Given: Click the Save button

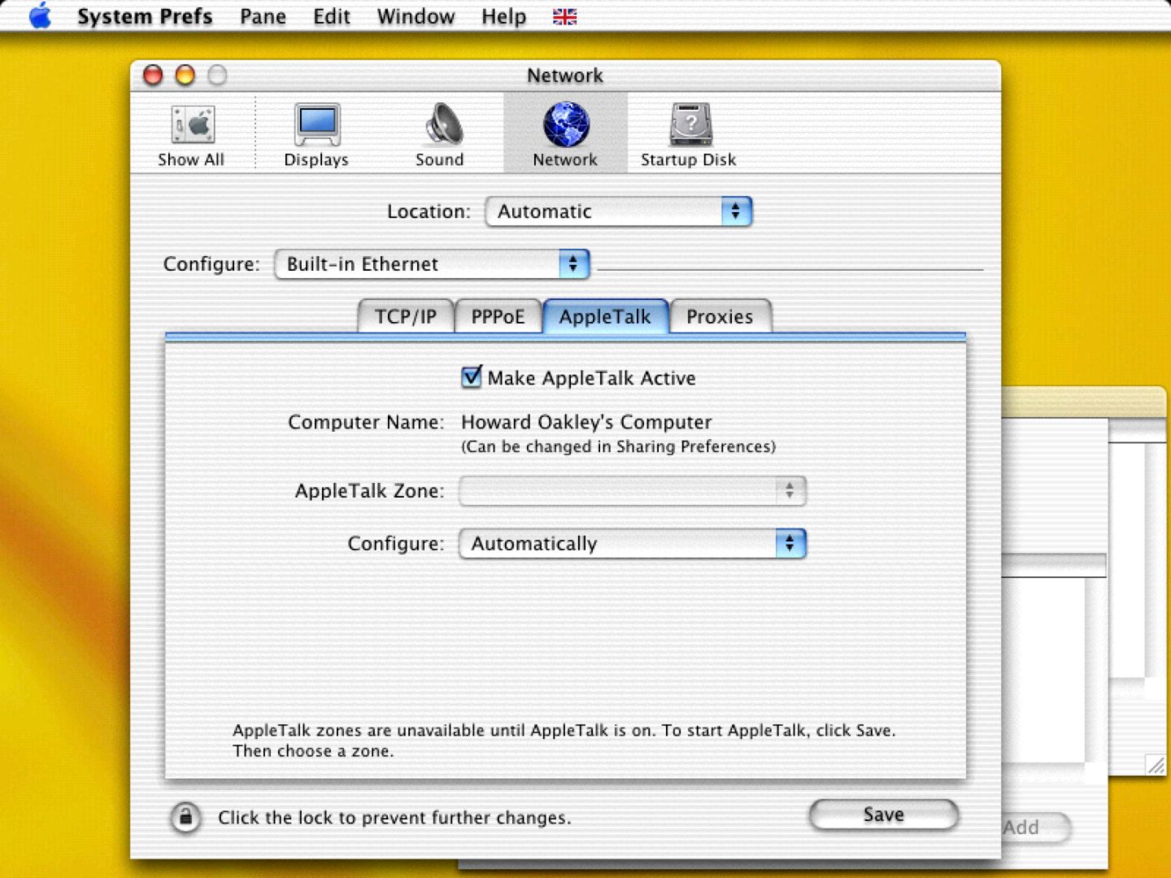Looking at the screenshot, I should (884, 815).
